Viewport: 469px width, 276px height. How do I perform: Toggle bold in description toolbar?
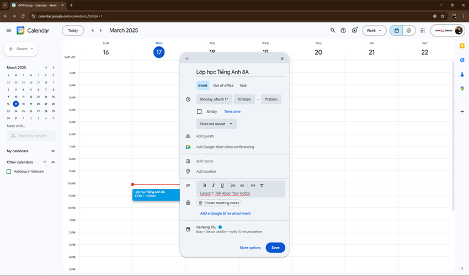pos(205,185)
